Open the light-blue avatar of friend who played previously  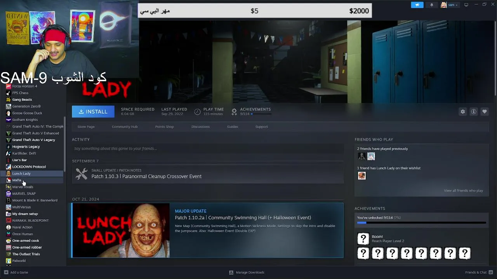[371, 157]
